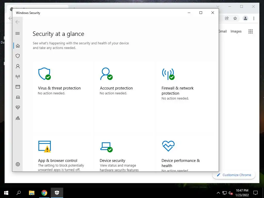Open Device security laptop sidebar icon
The width and height of the screenshot is (264, 198).
tap(18, 97)
